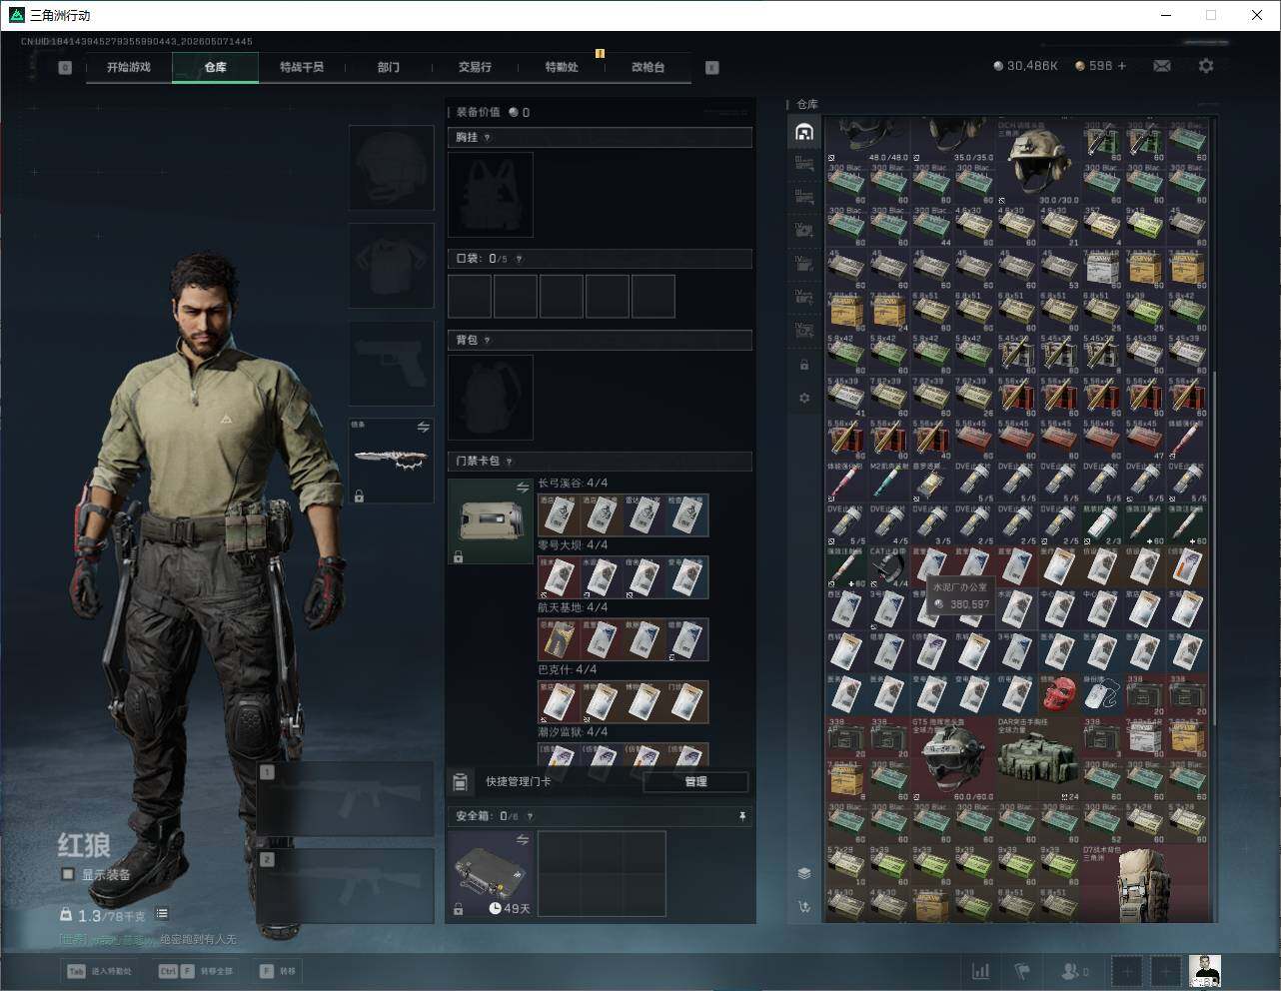
Task: Click the swap arrows on the keycard case
Action: point(523,488)
